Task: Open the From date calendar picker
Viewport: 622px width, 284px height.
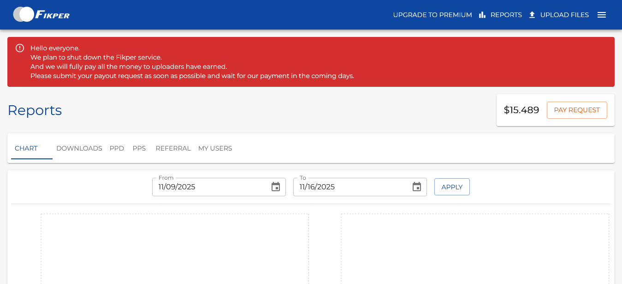Action: click(x=276, y=187)
